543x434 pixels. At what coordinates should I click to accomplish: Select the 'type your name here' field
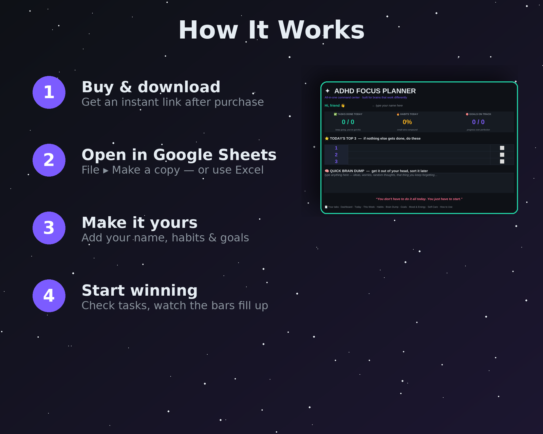click(x=388, y=105)
